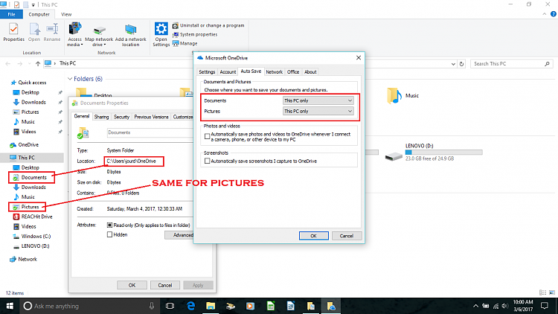The height and width of the screenshot is (314, 558).
Task: Switch to OneDrive Settings tab
Action: coord(207,72)
